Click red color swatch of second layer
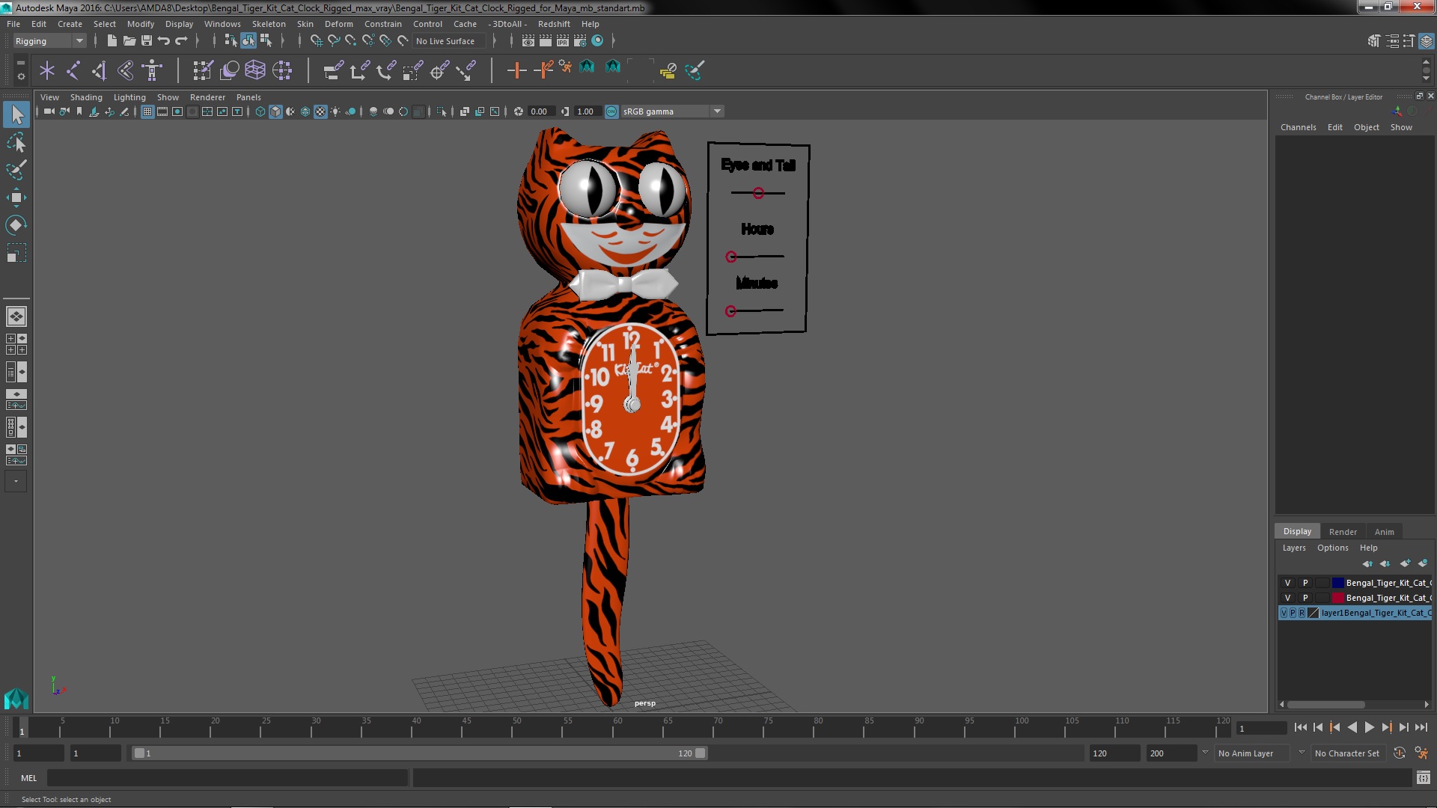Image resolution: width=1437 pixels, height=808 pixels. click(x=1337, y=598)
